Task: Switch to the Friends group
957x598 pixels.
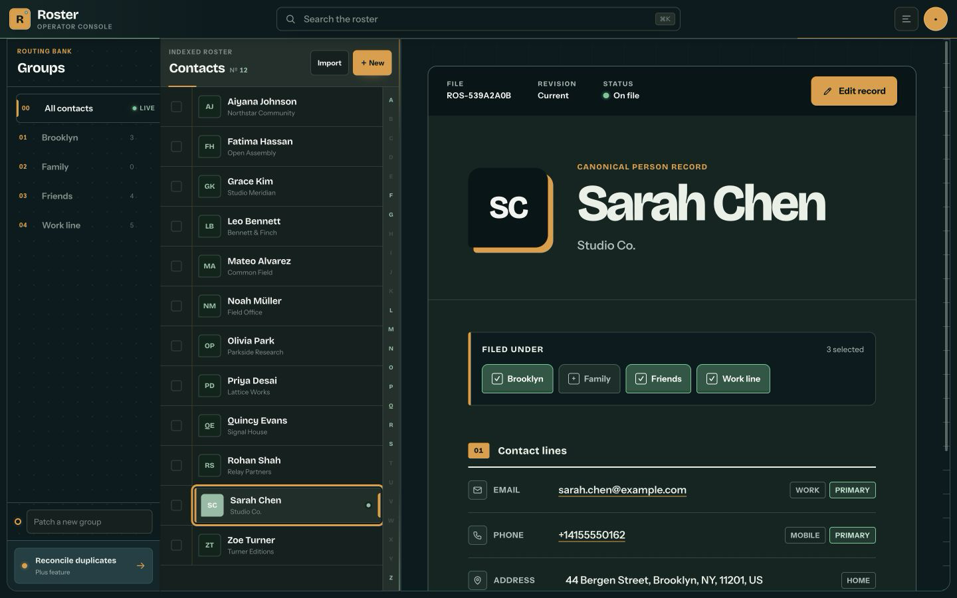Action: tap(83, 196)
